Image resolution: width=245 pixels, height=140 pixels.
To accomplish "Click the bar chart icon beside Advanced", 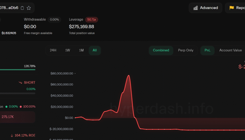I will click(196, 8).
